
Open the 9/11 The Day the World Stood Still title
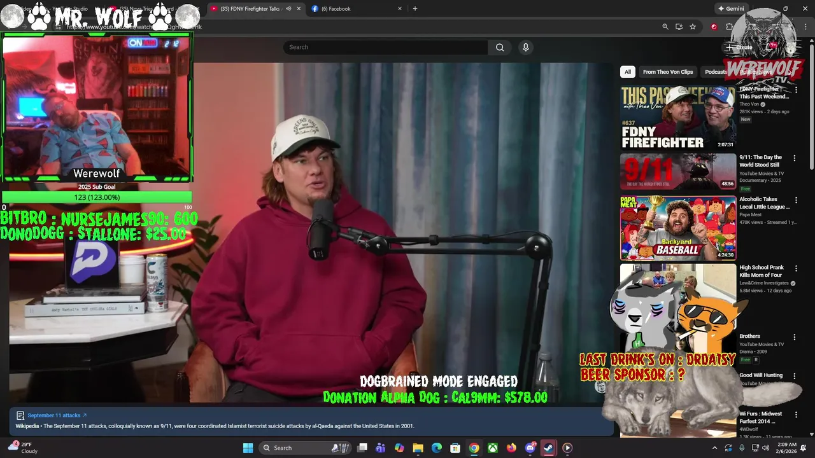point(760,161)
